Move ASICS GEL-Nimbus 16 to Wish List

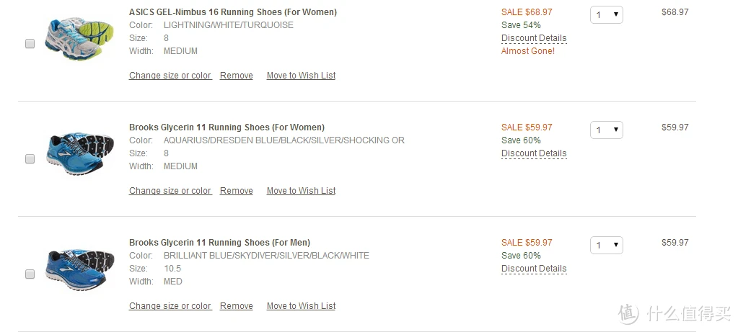302,76
